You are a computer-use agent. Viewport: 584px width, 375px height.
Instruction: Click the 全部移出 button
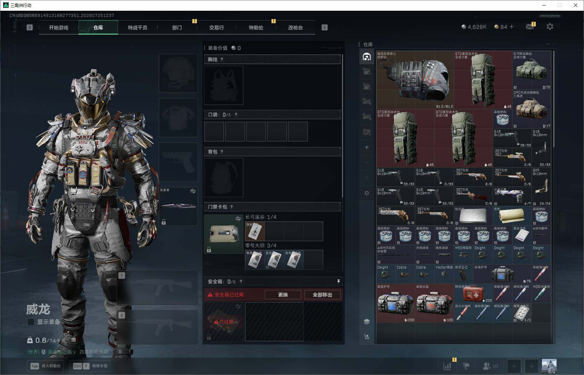[x=322, y=295]
